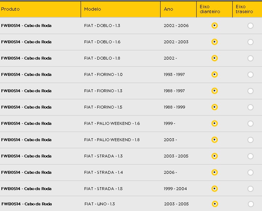The image size is (262, 211).
Task: Open FWB0514 product in DOBLO 1.6 row
Action: coord(26,42)
